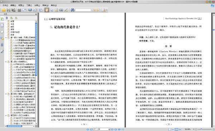Select the bookmark numbered 1. under 第一部分
This screenshot has height=131, width=215.
(24, 40)
